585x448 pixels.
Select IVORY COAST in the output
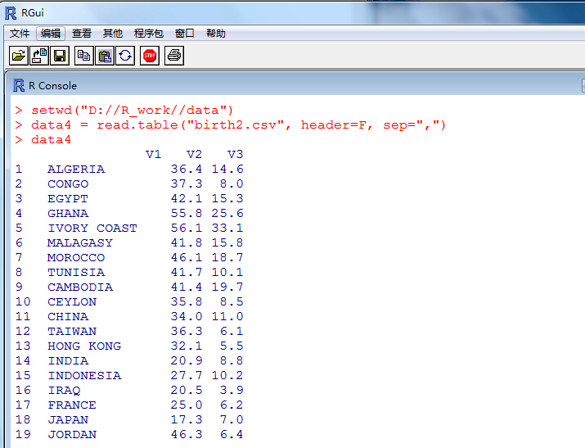point(92,229)
